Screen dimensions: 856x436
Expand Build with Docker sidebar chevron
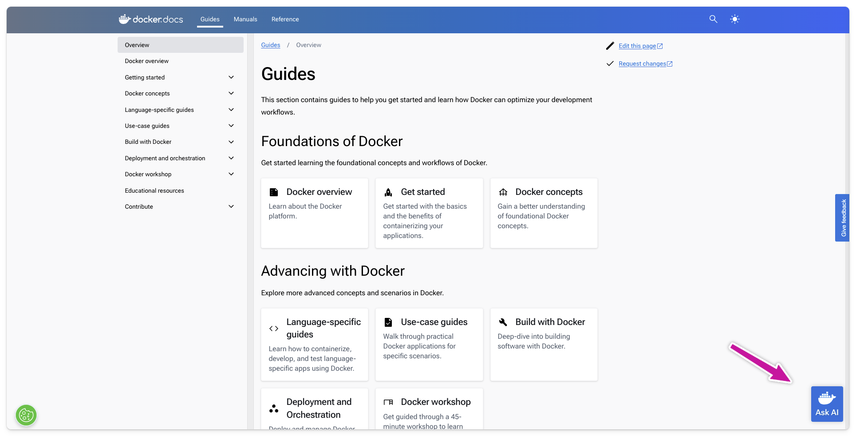click(231, 142)
